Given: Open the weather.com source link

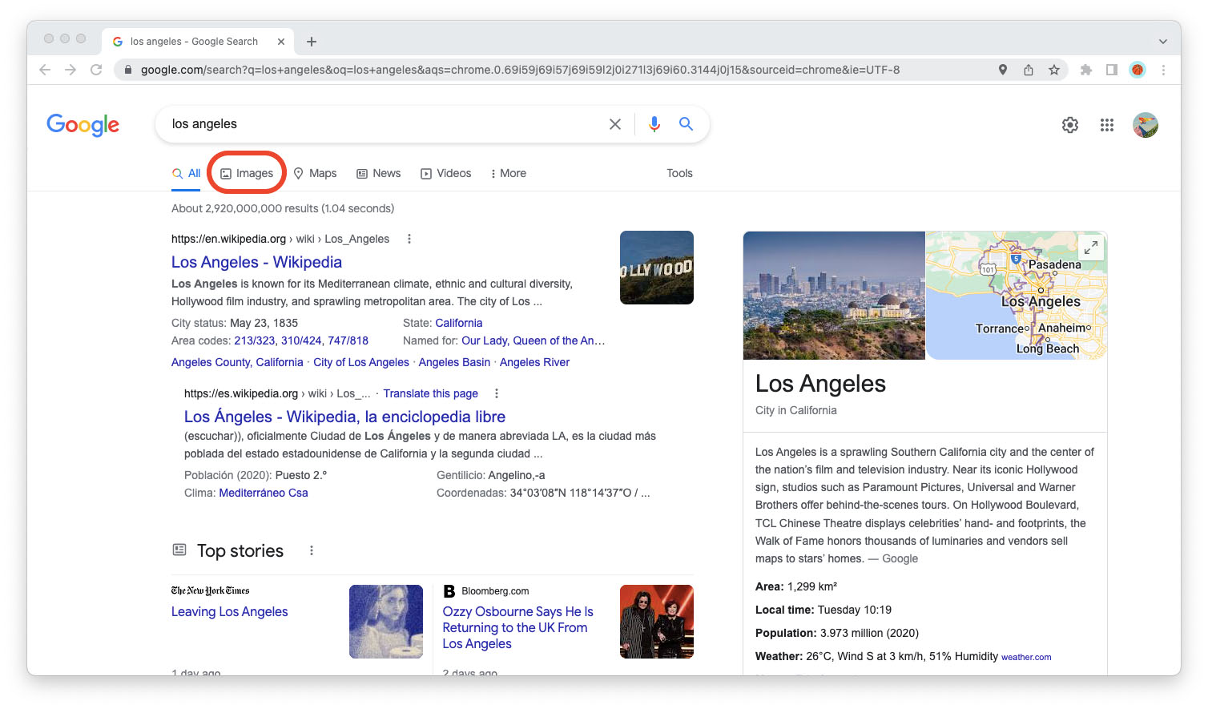Looking at the screenshot, I should tap(1026, 657).
